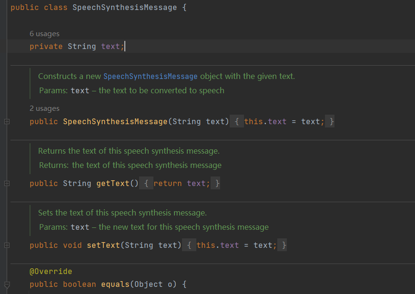Expand the folded SpeechSynthesisMessage constructor via gutter plus
Viewport: 415px width, 294px height.
[7, 121]
